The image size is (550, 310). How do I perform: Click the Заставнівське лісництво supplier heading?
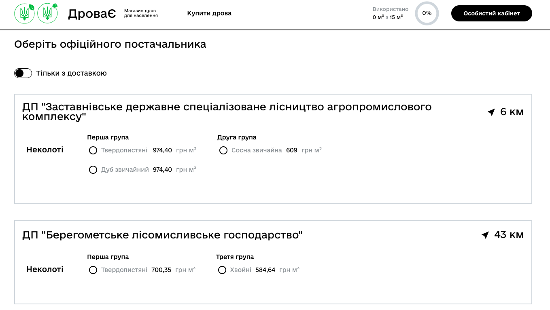pyautogui.click(x=227, y=112)
